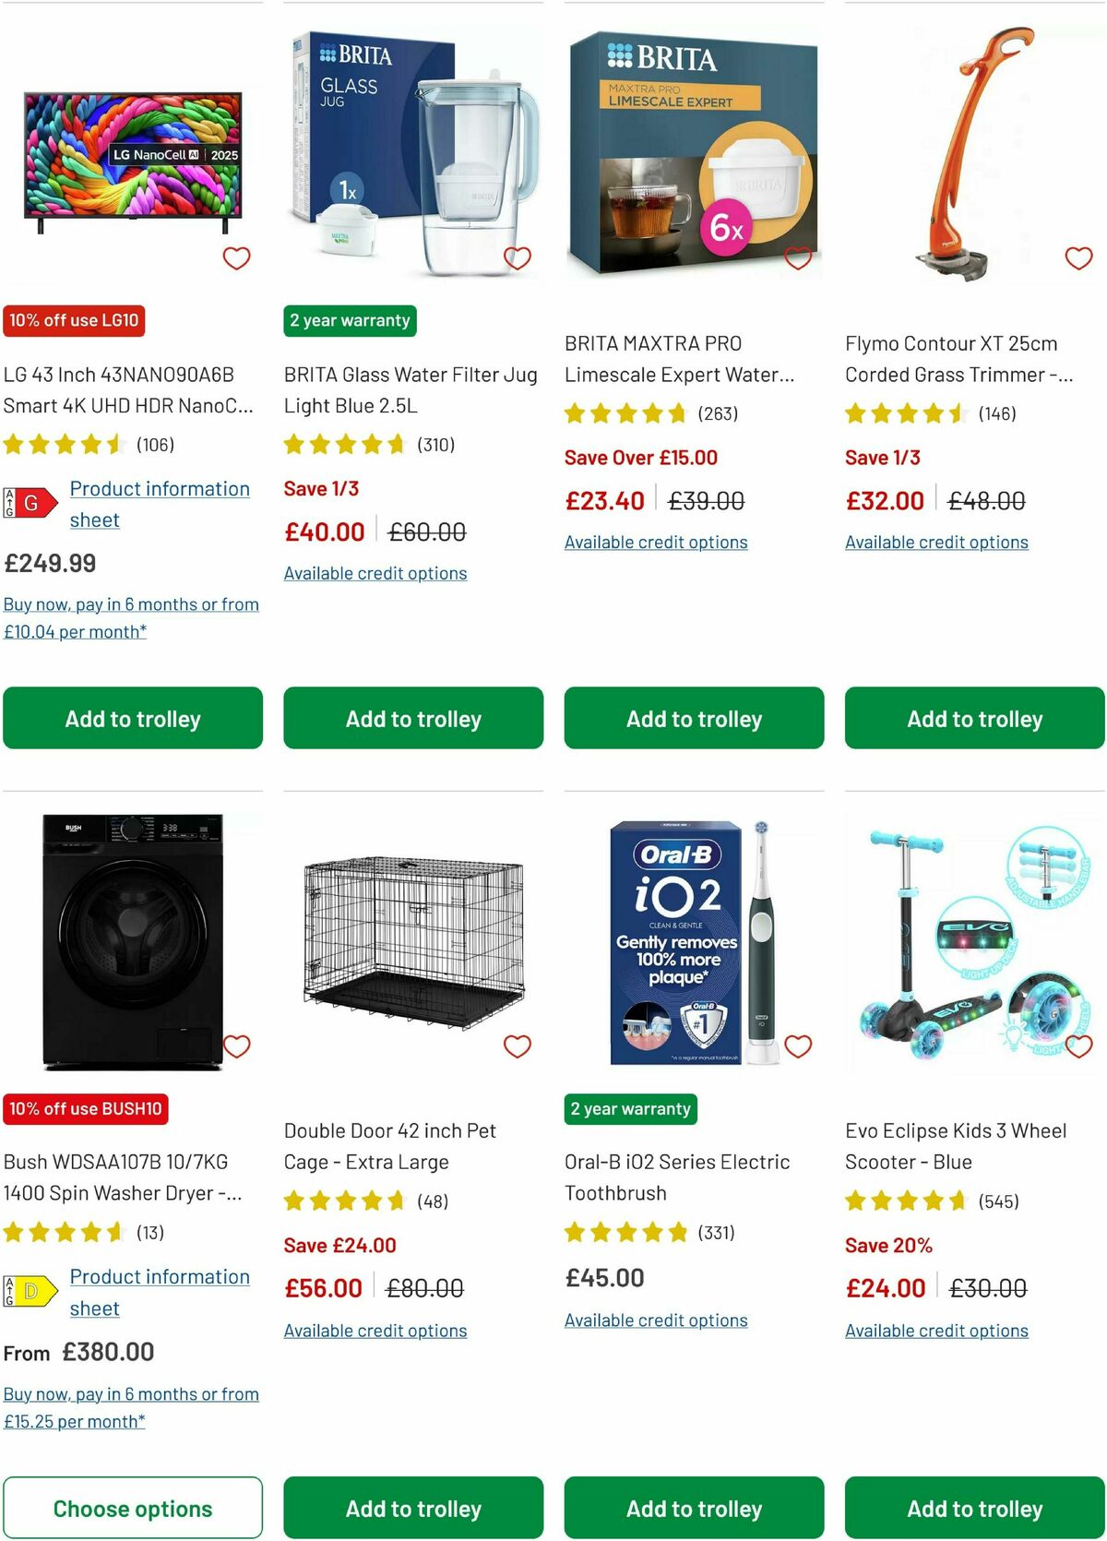Select the 10% off use LG10 promo badge
Viewport: 1107px width, 1541px height.
[x=75, y=320]
